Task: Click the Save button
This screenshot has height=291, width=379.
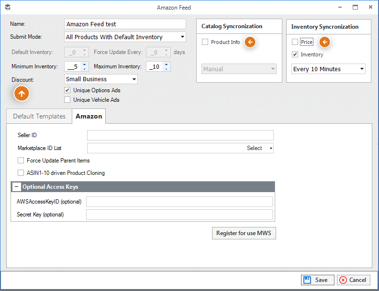Action: tap(318, 280)
